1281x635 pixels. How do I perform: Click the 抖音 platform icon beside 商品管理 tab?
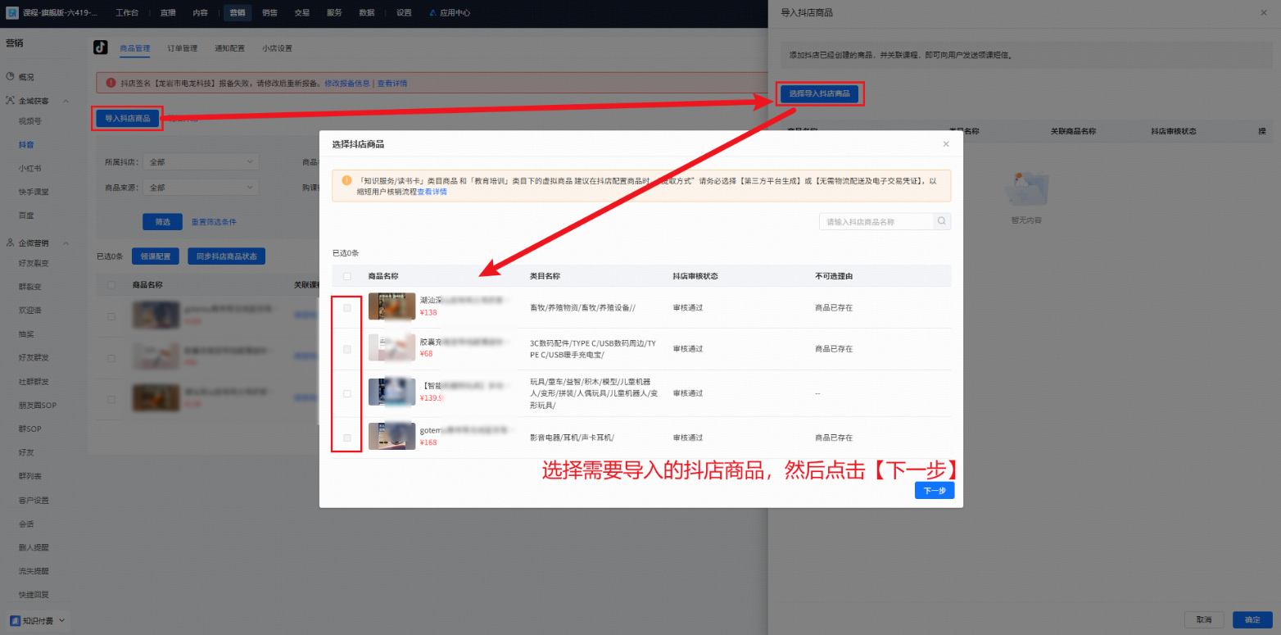pyautogui.click(x=101, y=48)
